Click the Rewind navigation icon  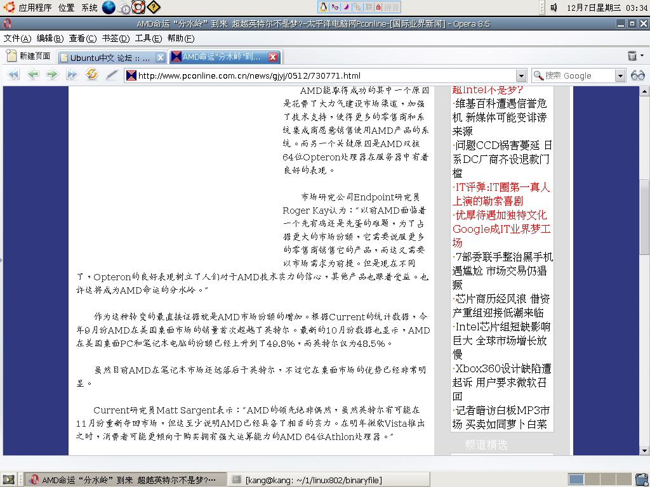click(14, 75)
